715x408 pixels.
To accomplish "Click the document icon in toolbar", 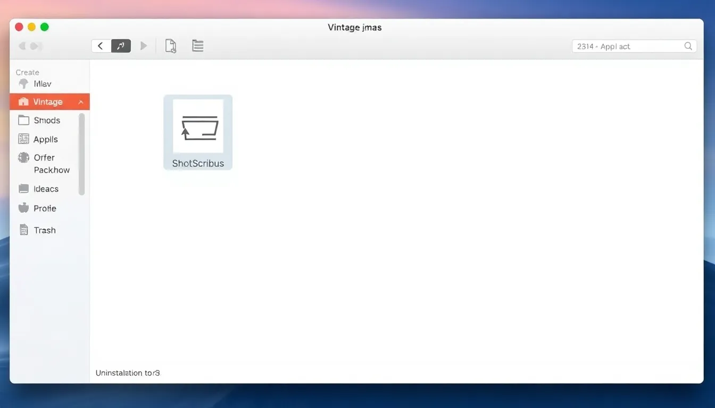I will click(171, 46).
